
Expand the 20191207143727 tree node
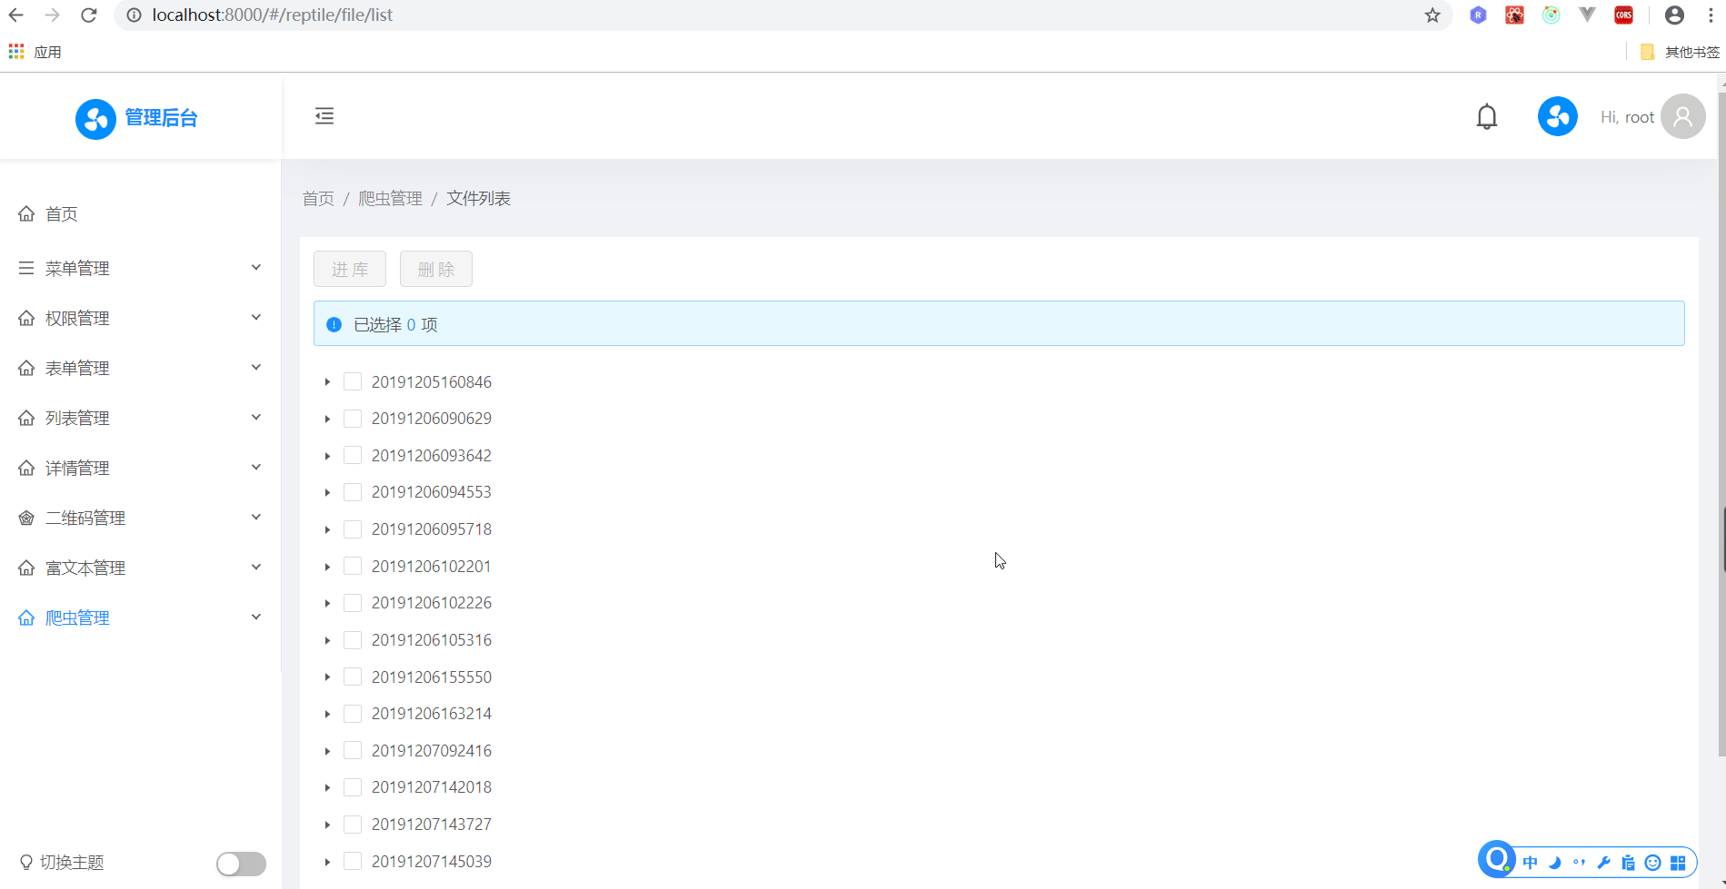pyautogui.click(x=327, y=825)
